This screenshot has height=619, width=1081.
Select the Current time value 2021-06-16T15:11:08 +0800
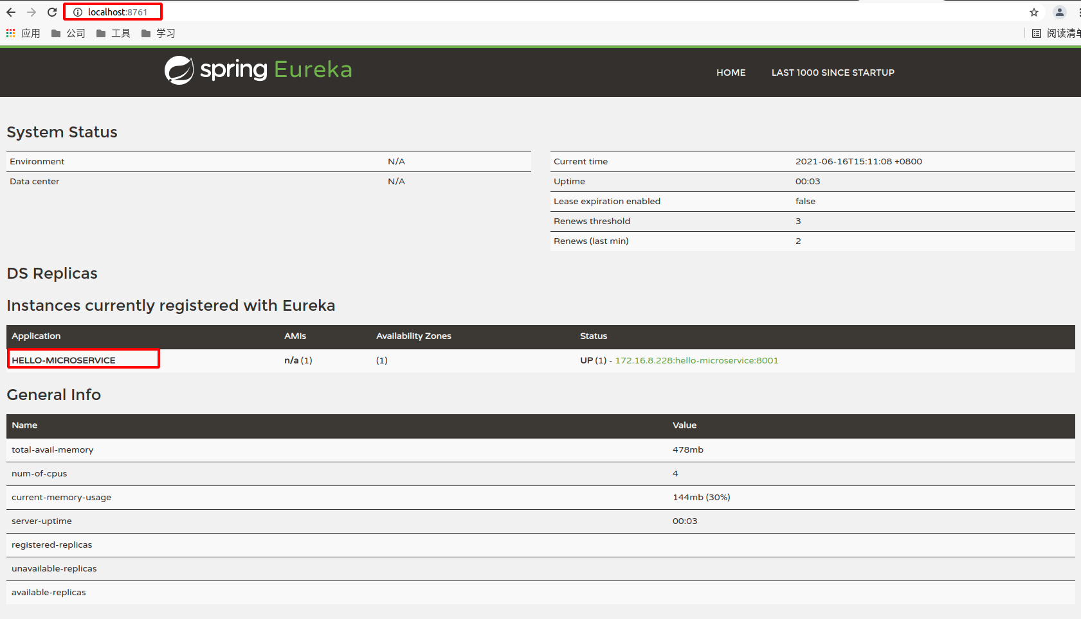pyautogui.click(x=858, y=161)
